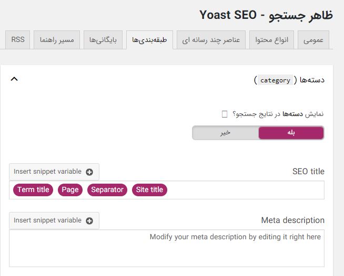Click the category code label
344x276 pixels.
(x=275, y=80)
